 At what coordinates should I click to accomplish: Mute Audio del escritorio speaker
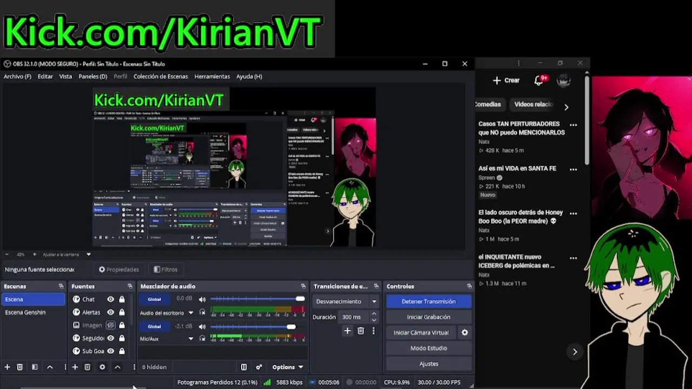[x=202, y=299]
